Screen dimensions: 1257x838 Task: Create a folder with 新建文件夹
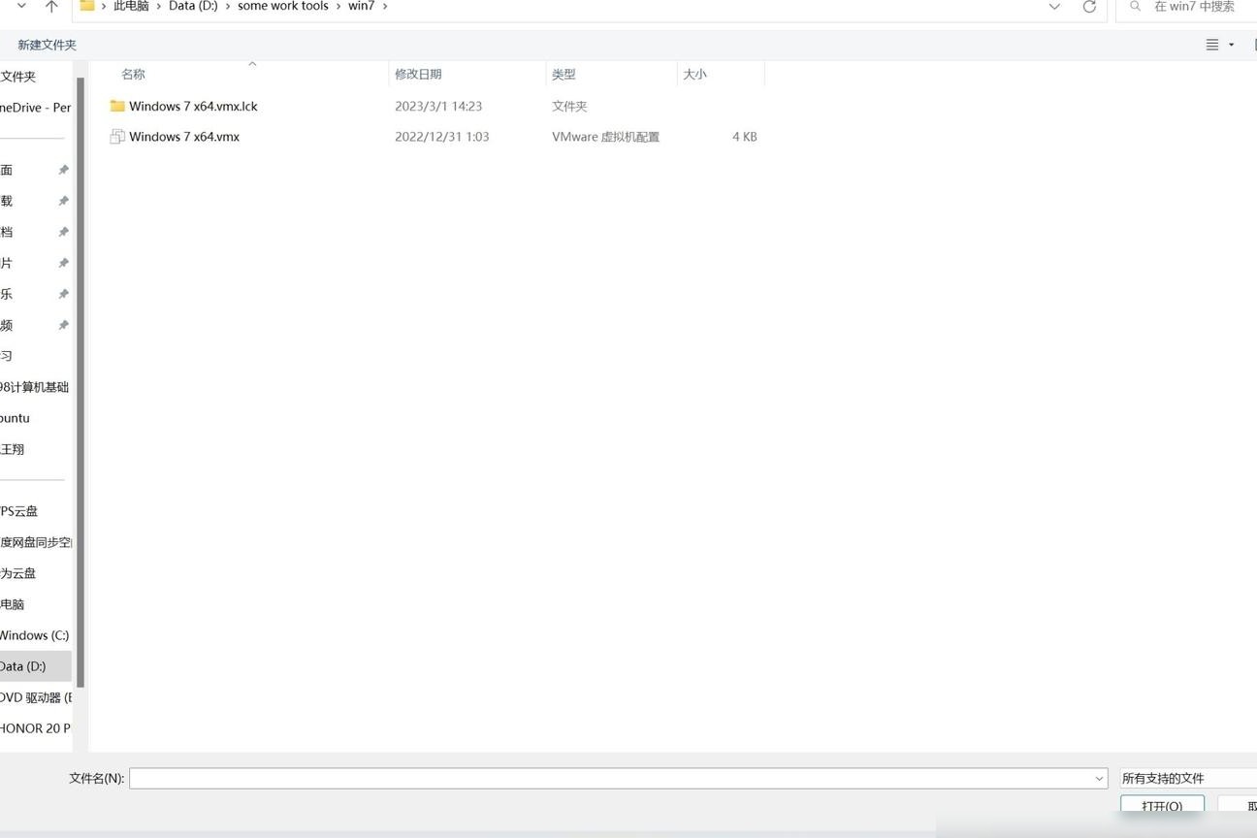pyautogui.click(x=47, y=45)
